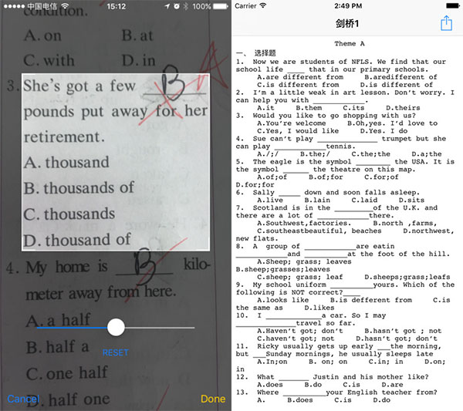This screenshot has height=411, width=463.
Task: Tap the 15:12 clock in left status bar
Action: (115, 6)
